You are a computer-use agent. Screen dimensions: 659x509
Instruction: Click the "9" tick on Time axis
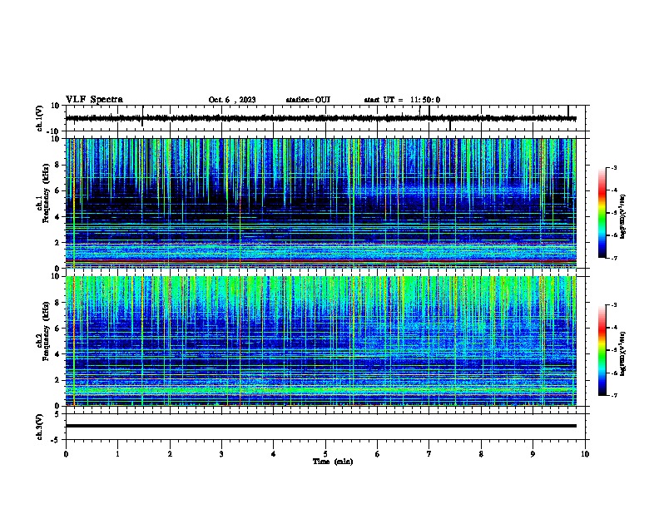(x=533, y=454)
